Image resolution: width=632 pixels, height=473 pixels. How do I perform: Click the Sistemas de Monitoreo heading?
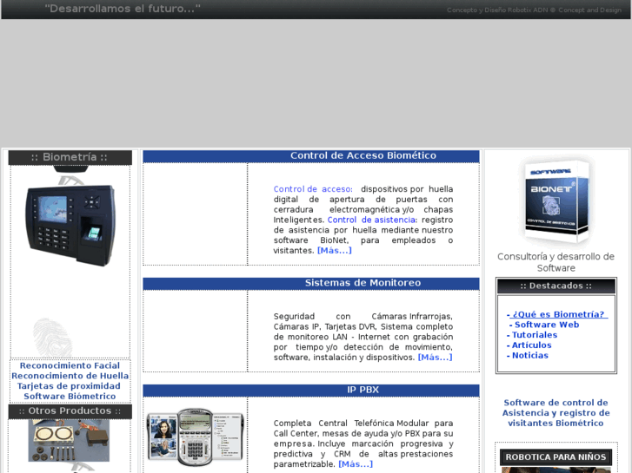tap(363, 283)
